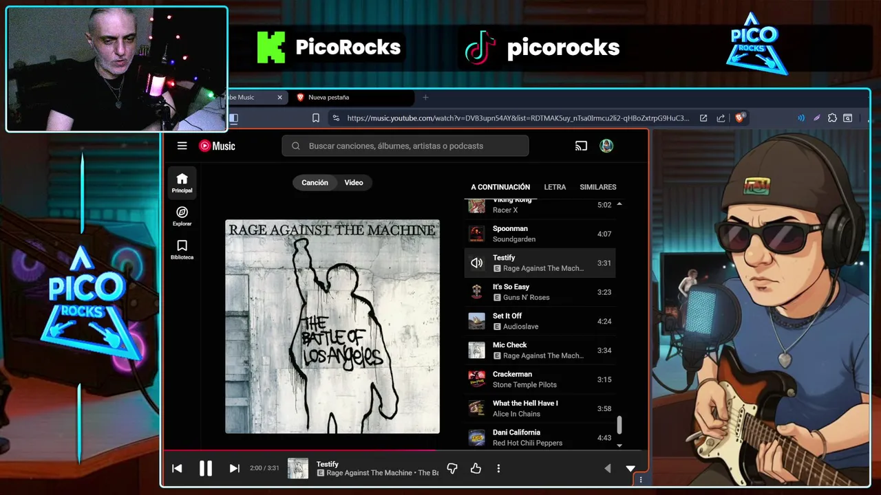Go to the YouTube Music logo home
881x495 pixels.
(x=217, y=146)
